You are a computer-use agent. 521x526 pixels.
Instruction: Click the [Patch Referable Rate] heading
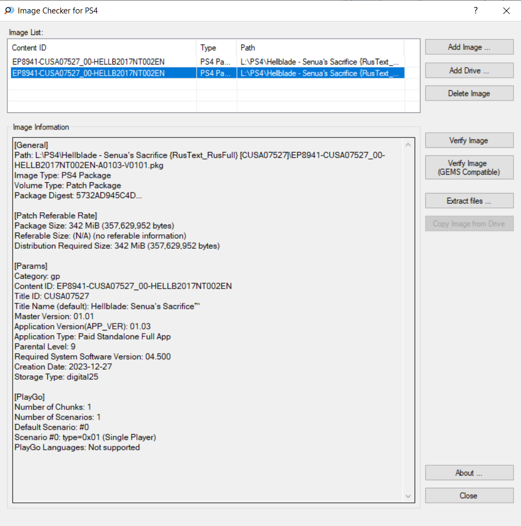coord(56,215)
